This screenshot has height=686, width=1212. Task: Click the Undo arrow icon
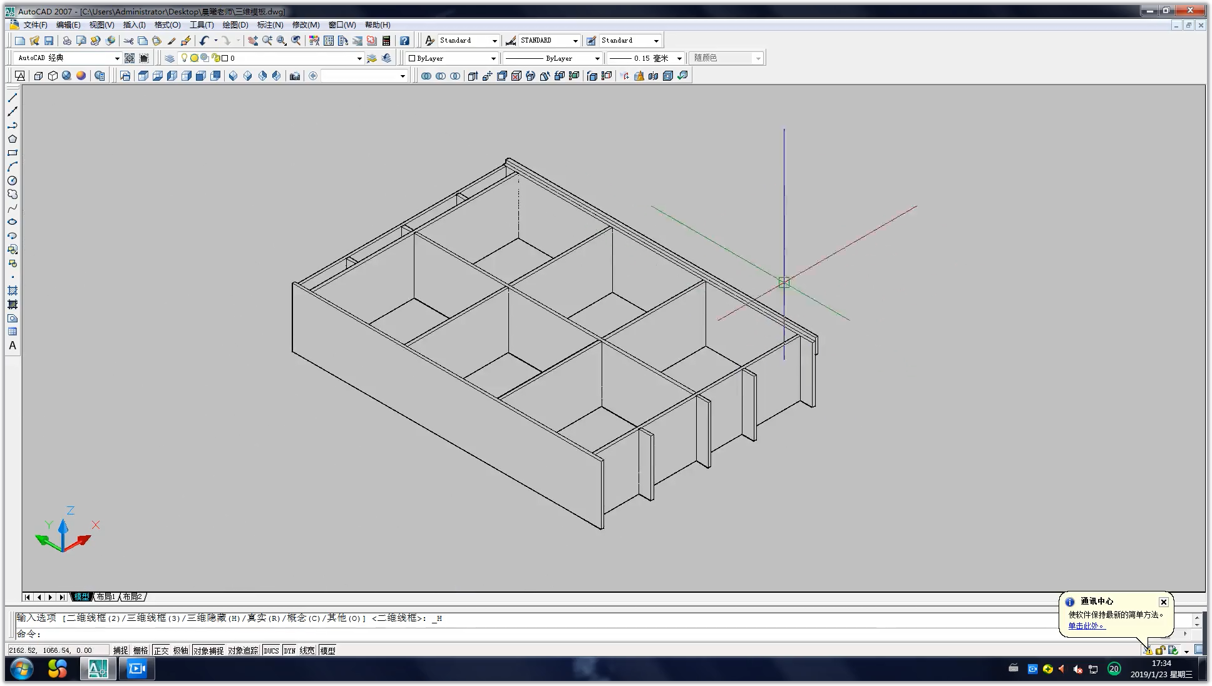click(204, 41)
